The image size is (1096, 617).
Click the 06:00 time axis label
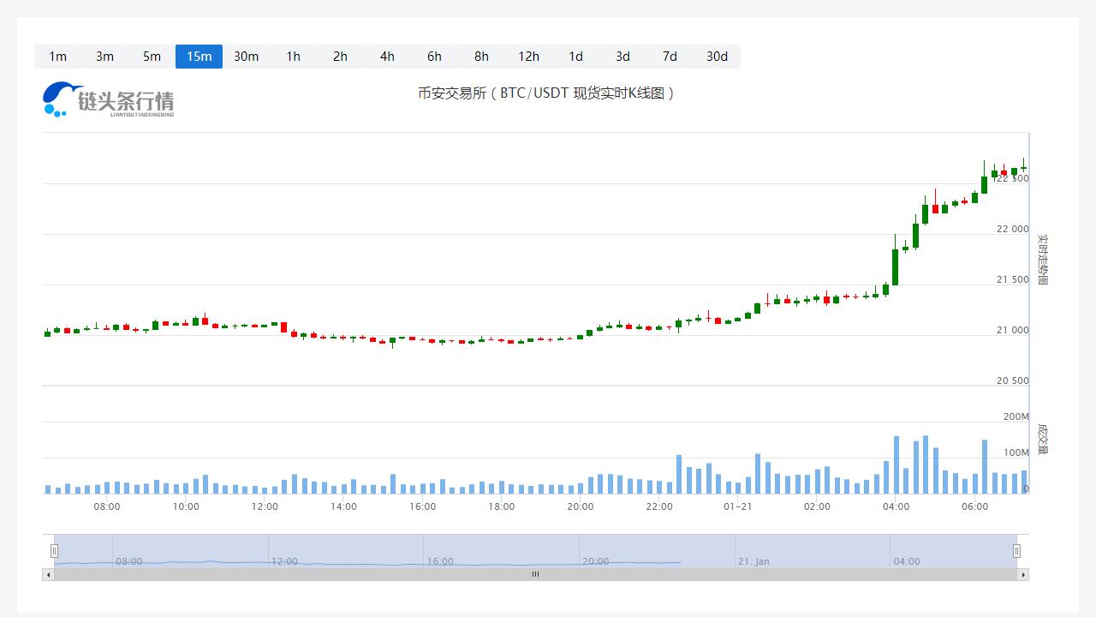click(974, 506)
